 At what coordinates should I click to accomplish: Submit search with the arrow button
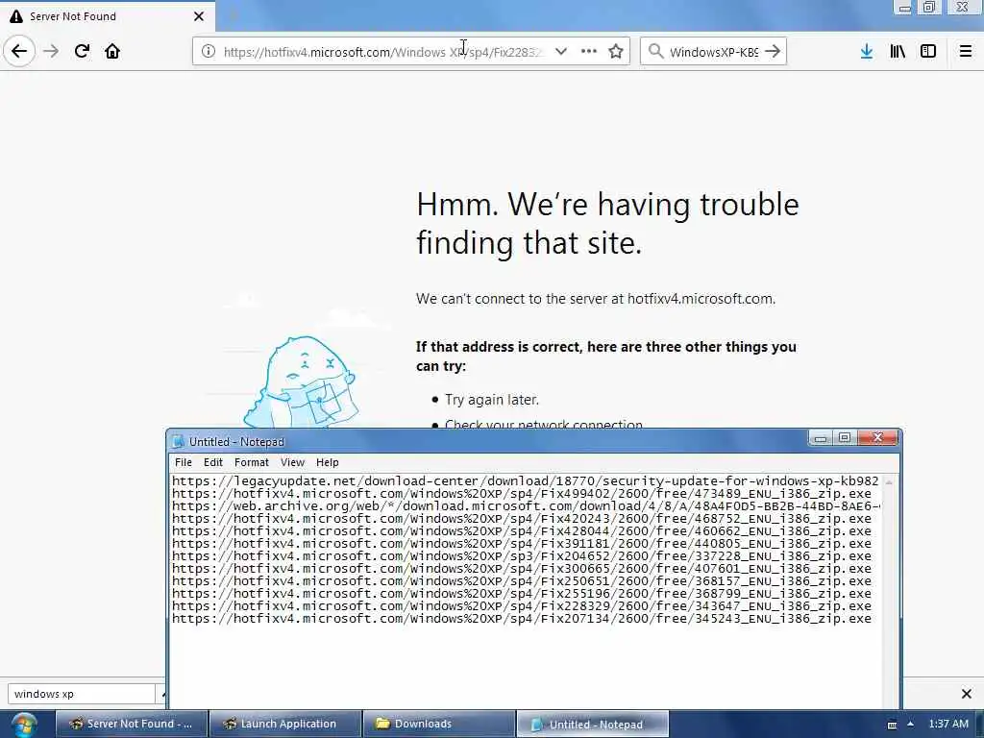click(x=774, y=52)
